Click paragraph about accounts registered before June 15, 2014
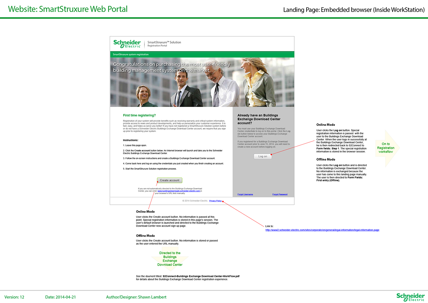Image resolution: width=428 pixels, height=303 pixels. coord(264,144)
